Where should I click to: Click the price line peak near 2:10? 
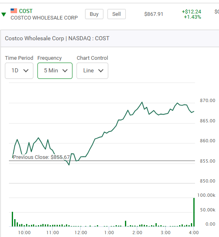click(x=142, y=102)
